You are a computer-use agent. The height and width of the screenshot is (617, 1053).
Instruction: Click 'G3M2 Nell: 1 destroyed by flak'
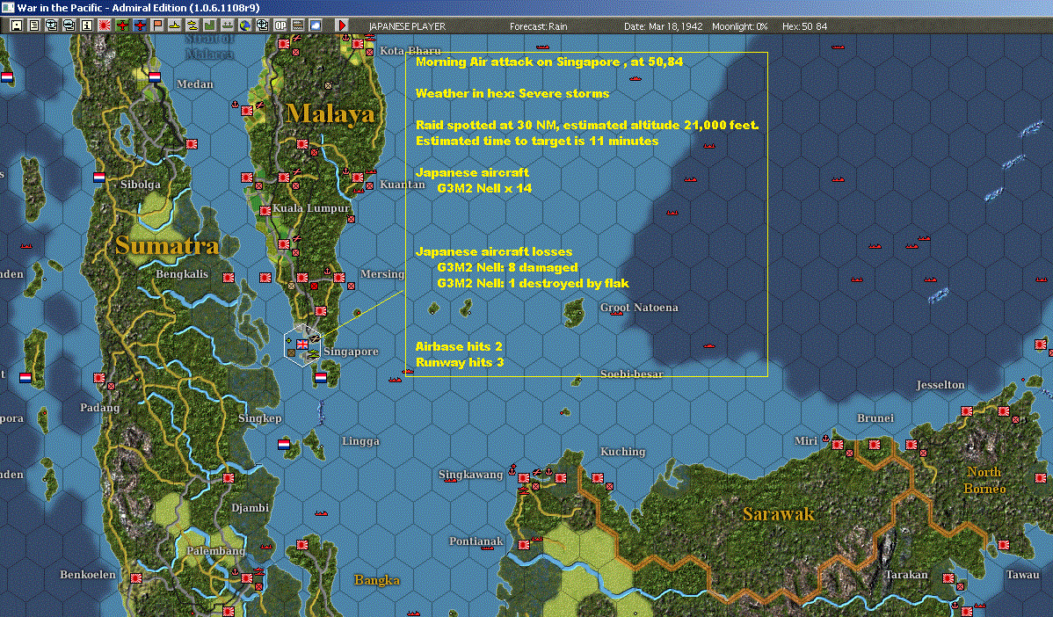533,283
